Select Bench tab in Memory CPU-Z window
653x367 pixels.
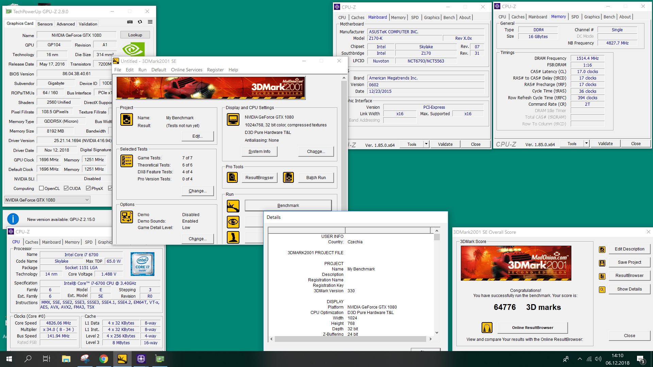[x=609, y=17]
